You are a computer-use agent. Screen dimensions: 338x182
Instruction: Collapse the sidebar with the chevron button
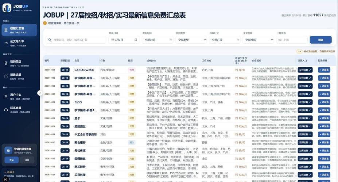pos(40,93)
